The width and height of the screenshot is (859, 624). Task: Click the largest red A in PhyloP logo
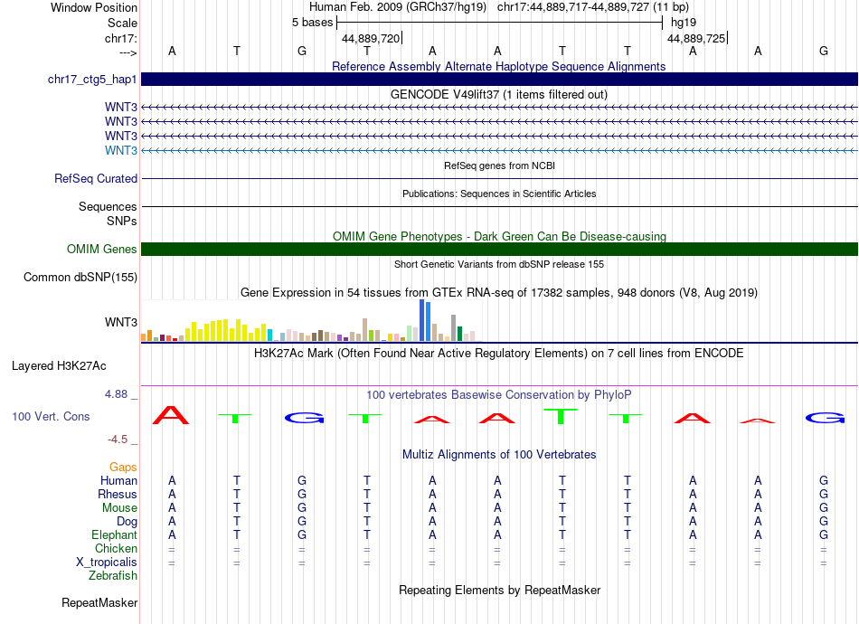[x=171, y=415]
